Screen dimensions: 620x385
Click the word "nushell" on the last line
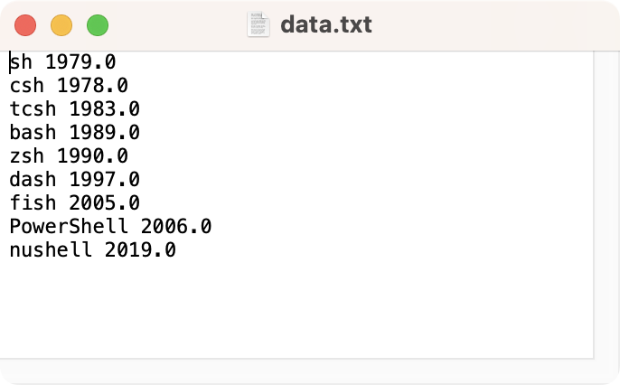[51, 250]
